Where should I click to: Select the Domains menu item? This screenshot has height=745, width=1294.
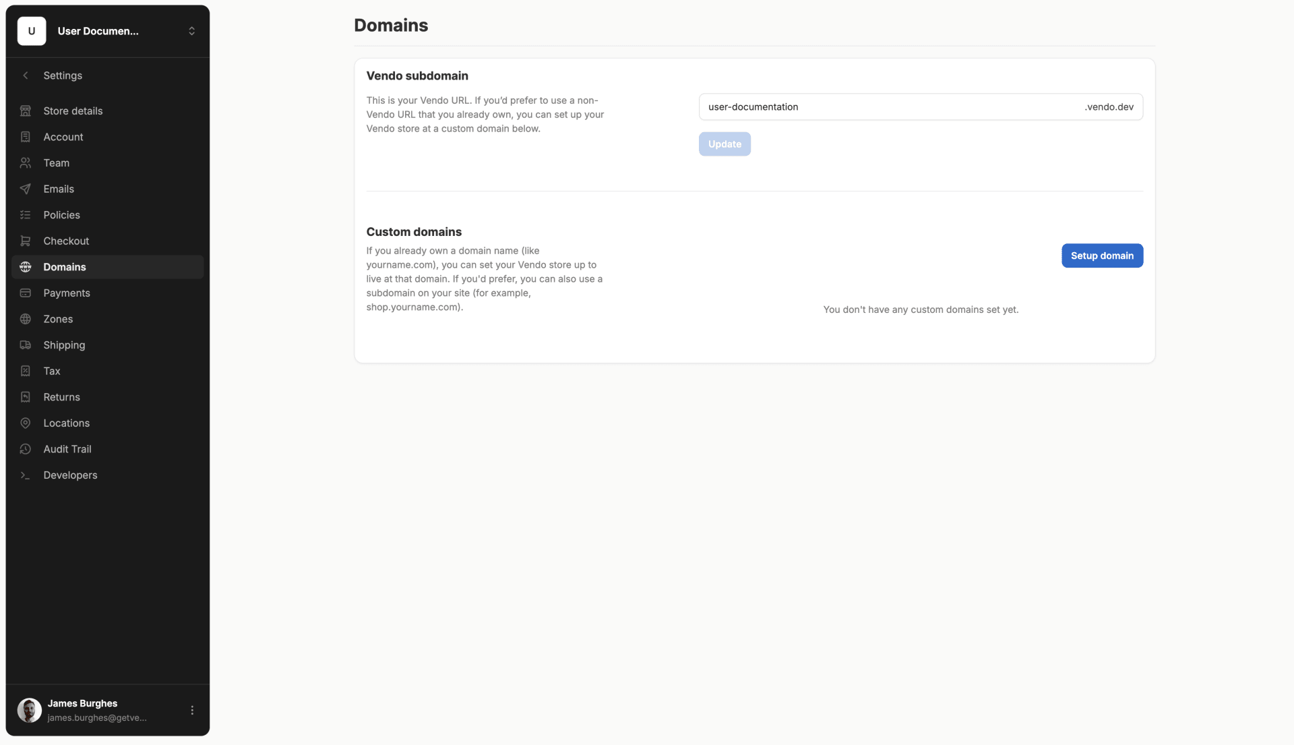(108, 267)
